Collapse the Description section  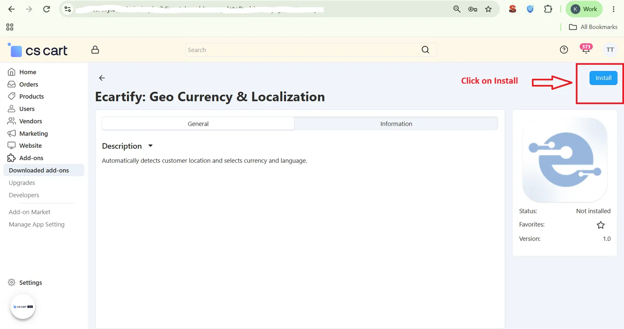pos(128,146)
